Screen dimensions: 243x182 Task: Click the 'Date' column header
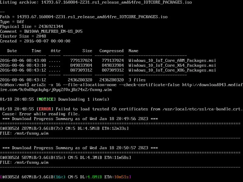pyautogui.click(x=12, y=51)
